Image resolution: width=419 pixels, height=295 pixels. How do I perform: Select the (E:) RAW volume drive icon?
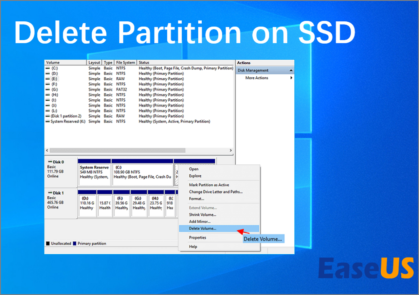tap(48, 79)
